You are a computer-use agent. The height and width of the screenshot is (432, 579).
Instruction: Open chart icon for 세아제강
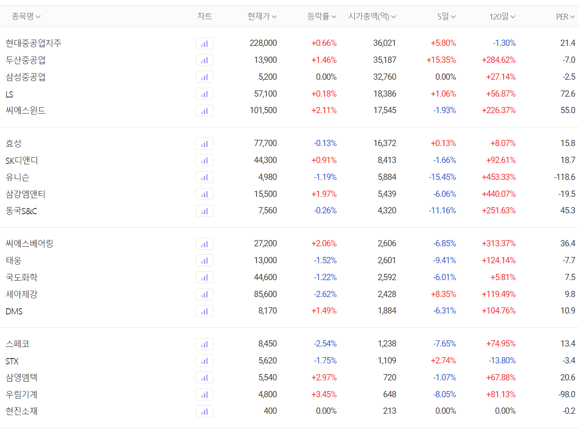click(204, 294)
